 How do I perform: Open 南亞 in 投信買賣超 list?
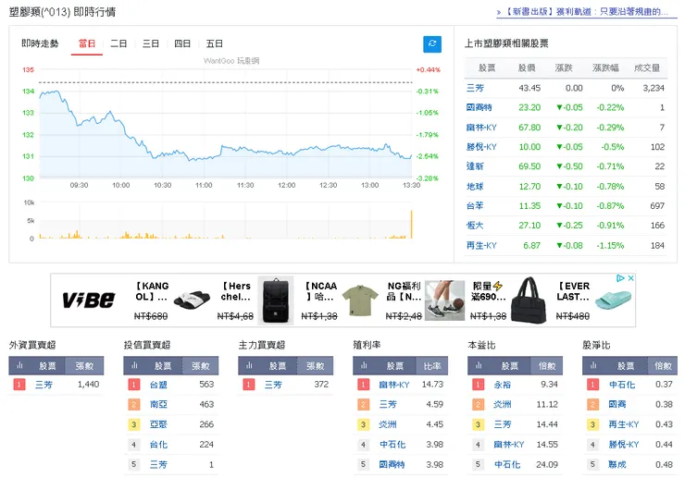click(158, 405)
